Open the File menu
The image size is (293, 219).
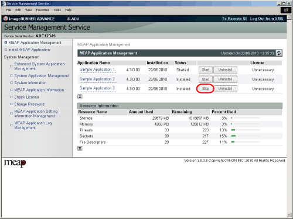9,10
